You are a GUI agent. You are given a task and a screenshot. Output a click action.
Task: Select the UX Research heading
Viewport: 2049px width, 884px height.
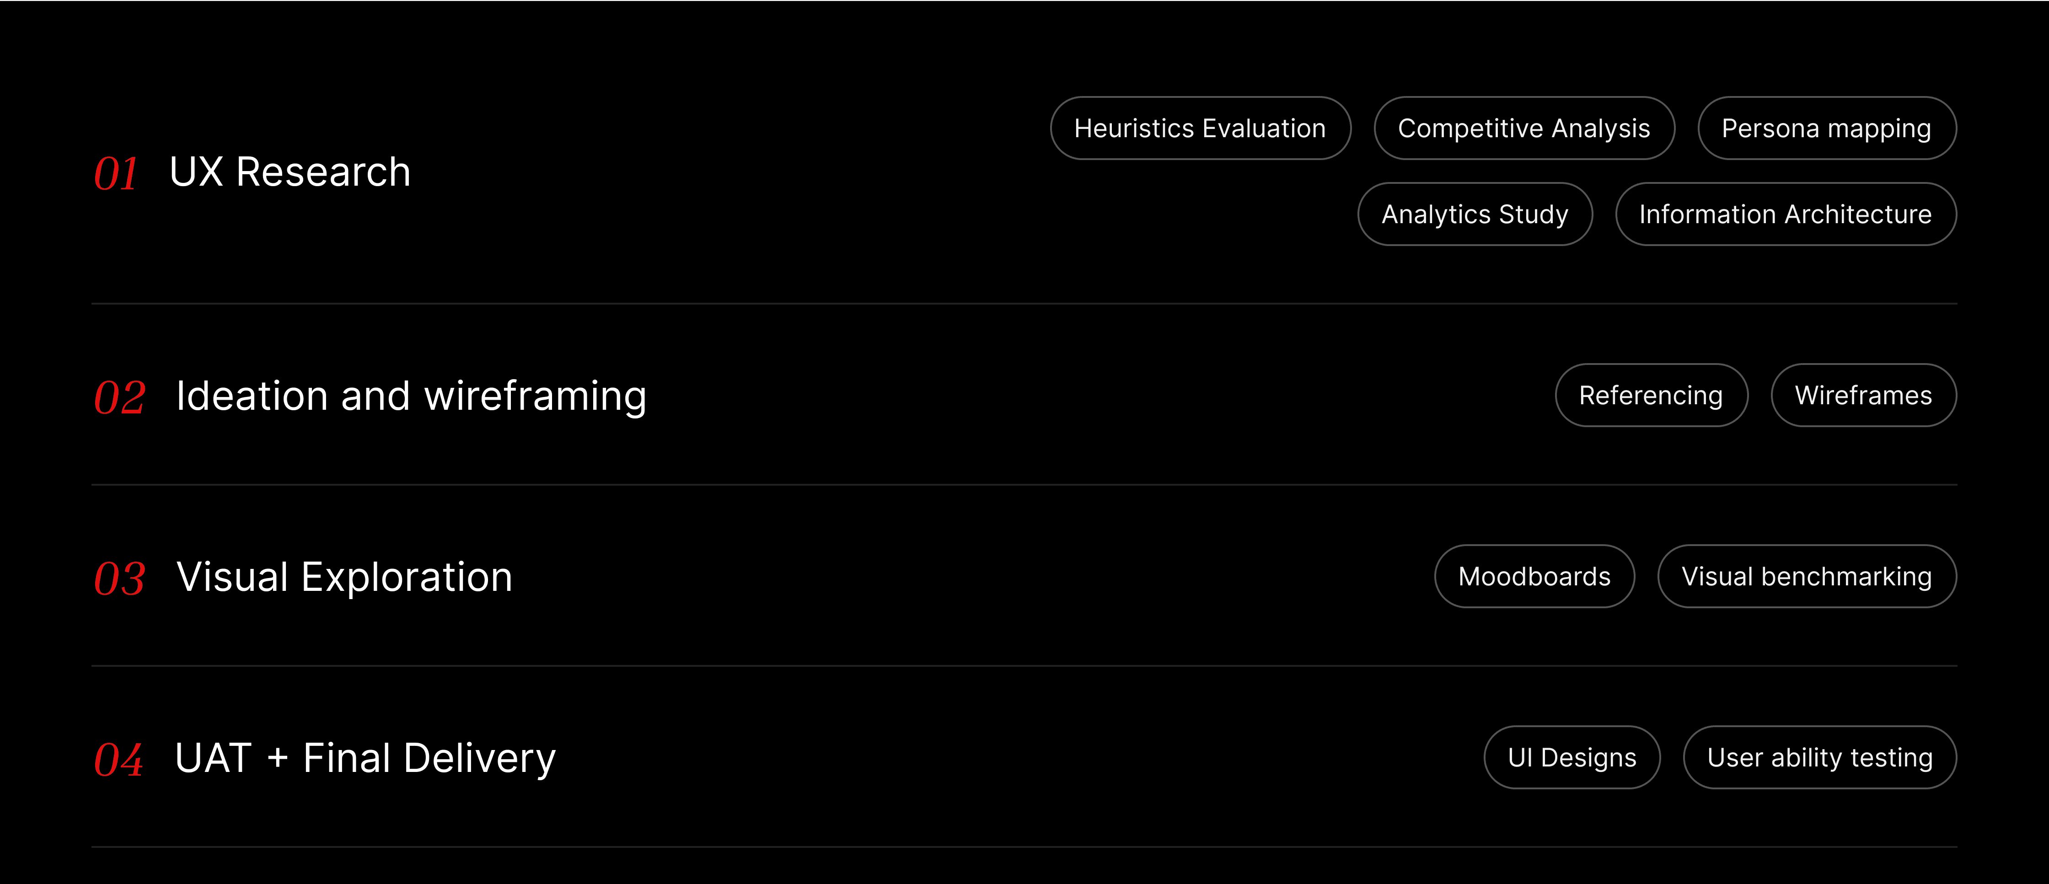pos(290,172)
